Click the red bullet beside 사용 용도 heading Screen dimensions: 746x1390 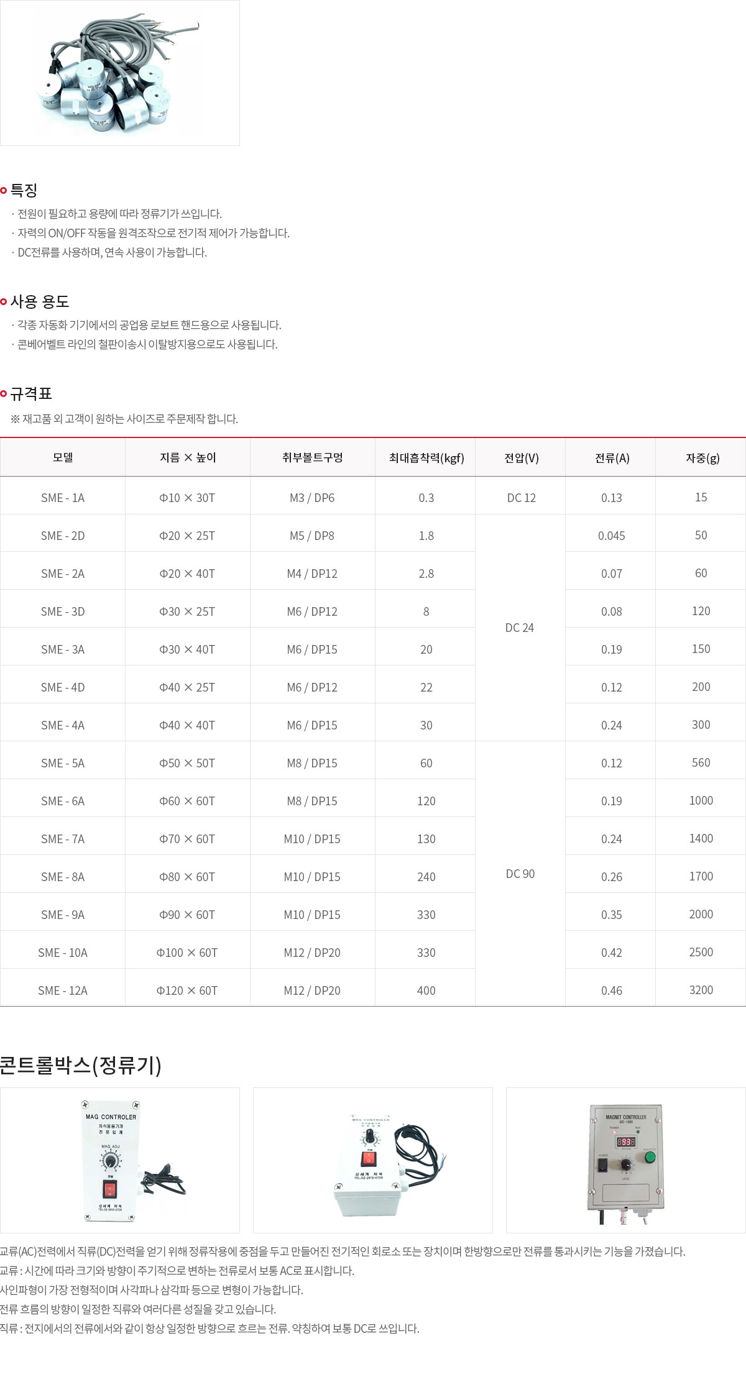click(4, 301)
